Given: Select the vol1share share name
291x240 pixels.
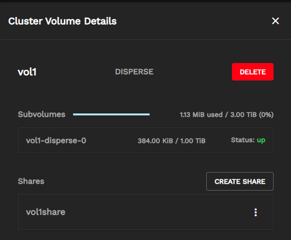Looking at the screenshot, I should pyautogui.click(x=46, y=212).
